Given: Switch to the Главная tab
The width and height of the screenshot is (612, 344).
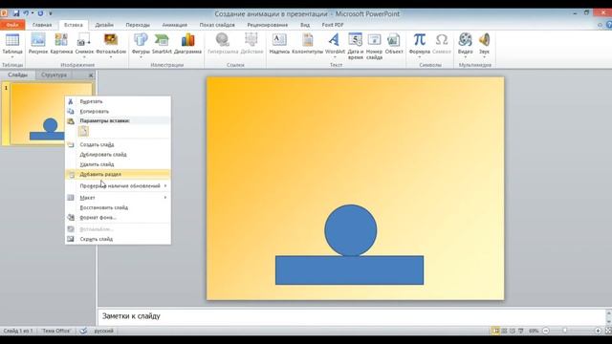Looking at the screenshot, I should point(42,25).
